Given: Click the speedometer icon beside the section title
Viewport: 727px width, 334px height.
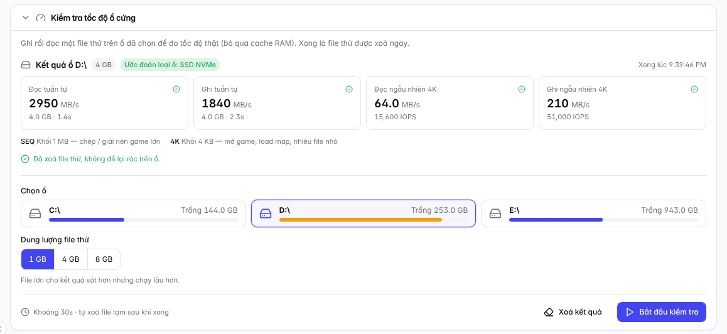Looking at the screenshot, I should click(x=41, y=18).
